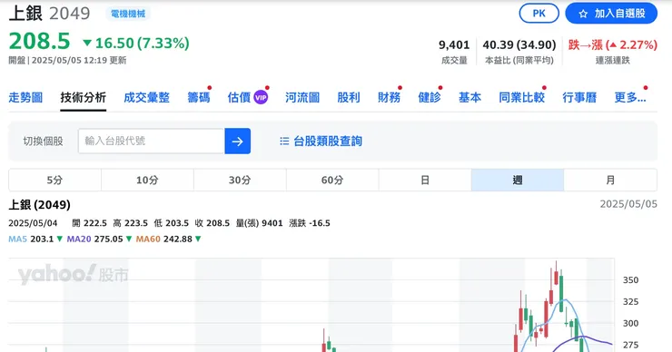The height and width of the screenshot is (352, 672).
Task: Click the MA20 indicator label
Action: [79, 239]
